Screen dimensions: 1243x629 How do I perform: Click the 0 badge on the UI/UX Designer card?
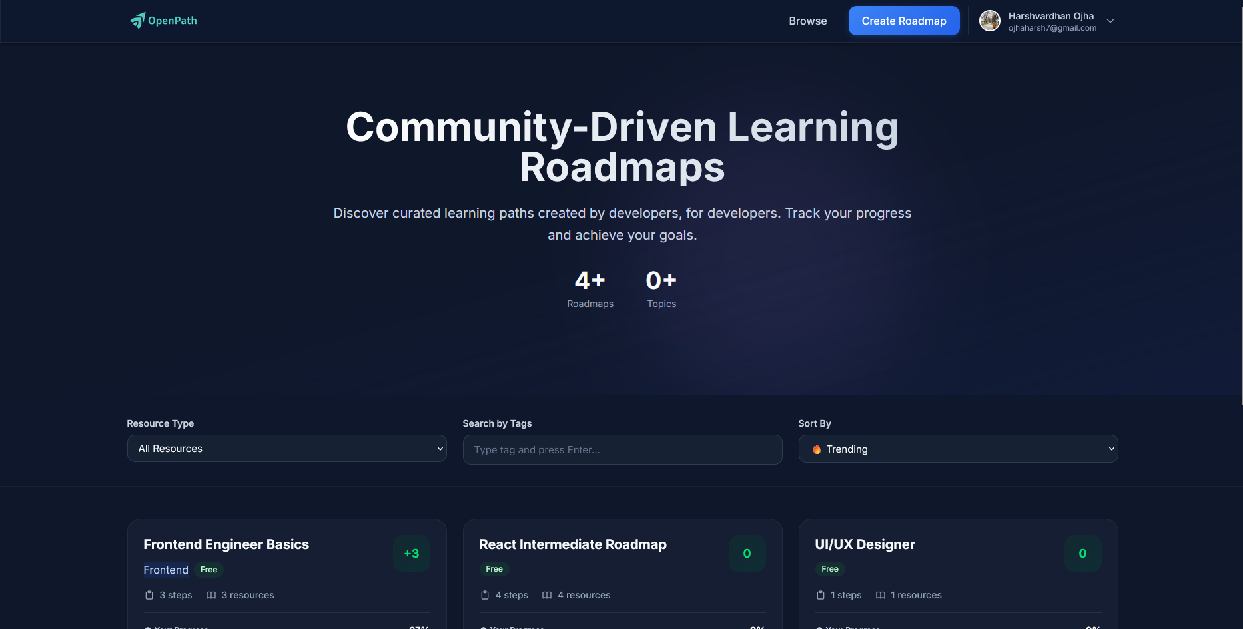[1082, 553]
